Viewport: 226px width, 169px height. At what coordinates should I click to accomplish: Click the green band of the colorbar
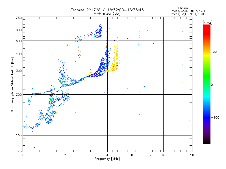tap(207, 76)
